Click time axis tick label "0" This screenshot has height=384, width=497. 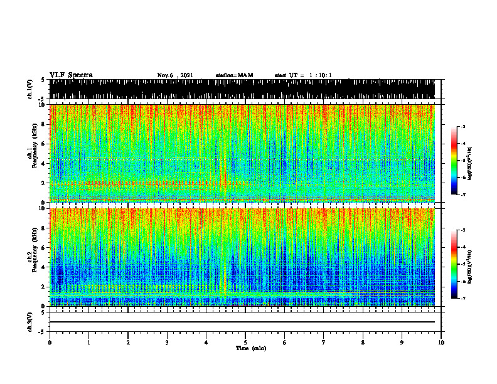click(x=50, y=343)
